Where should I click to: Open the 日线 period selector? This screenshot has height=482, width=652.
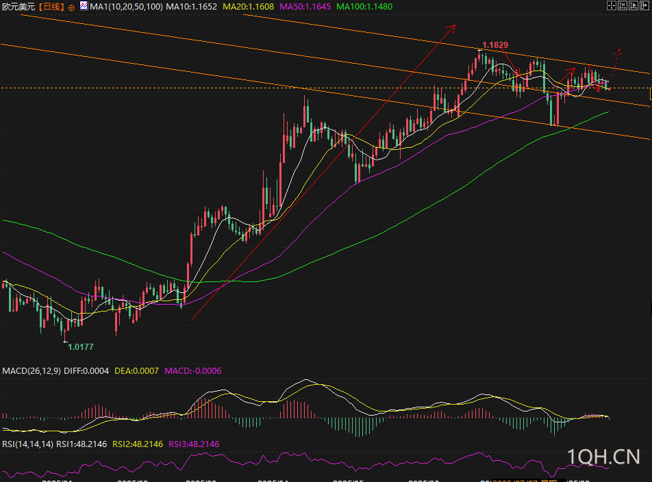[51, 6]
